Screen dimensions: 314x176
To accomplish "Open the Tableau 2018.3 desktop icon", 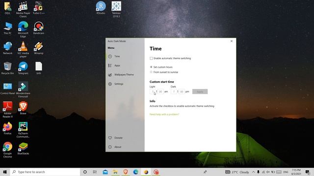I will [x=116, y=9].
